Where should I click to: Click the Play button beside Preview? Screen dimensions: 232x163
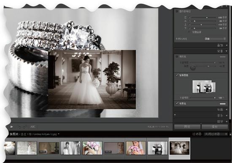click(215, 127)
